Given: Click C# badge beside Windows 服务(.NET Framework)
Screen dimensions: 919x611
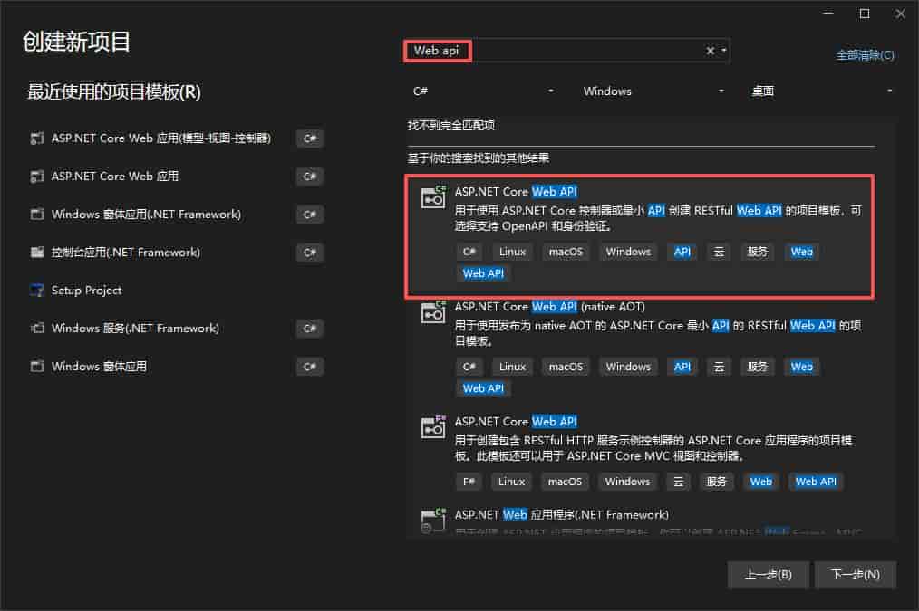Looking at the screenshot, I should [309, 329].
